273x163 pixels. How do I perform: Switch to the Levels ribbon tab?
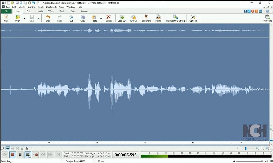click(40, 11)
